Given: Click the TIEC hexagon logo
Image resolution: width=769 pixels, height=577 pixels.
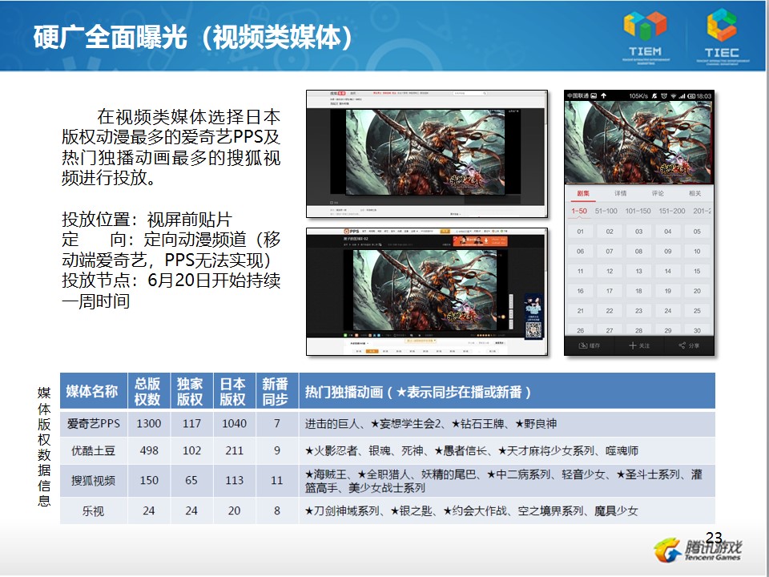Looking at the screenshot, I should point(721,25).
